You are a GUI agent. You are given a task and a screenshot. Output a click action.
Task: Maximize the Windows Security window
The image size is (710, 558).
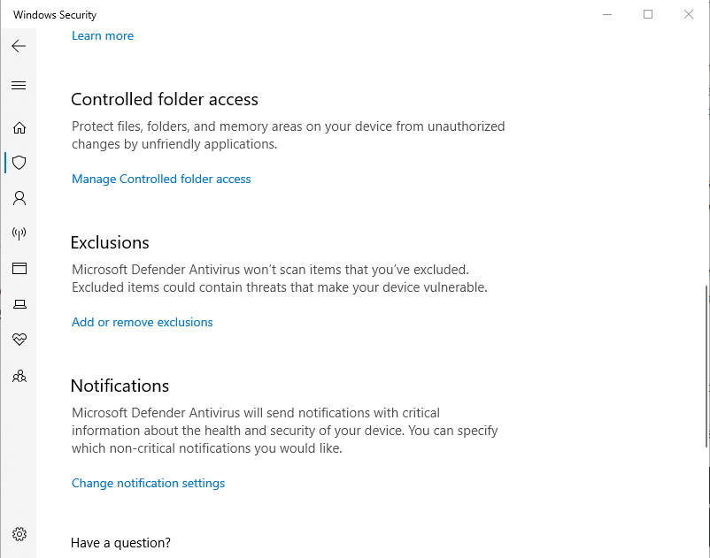tap(648, 14)
